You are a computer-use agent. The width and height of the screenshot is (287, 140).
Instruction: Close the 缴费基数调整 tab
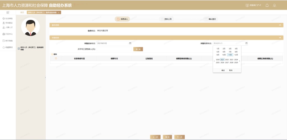58,12
